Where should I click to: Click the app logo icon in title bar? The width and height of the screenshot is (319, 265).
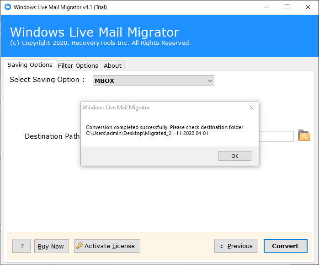click(x=7, y=7)
